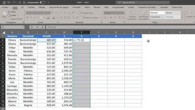Image resolution: width=195 pixels, height=110 pixels.
Task: Click the presentation screen icon in quick access toolbar
Action: point(20,2)
